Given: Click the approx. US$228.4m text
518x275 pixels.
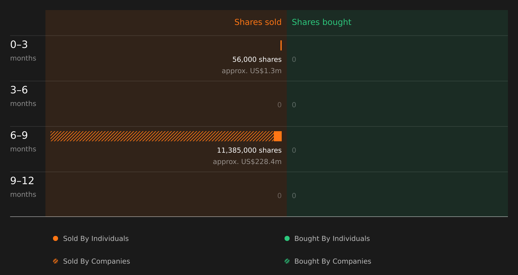Looking at the screenshot, I should click(x=247, y=162).
